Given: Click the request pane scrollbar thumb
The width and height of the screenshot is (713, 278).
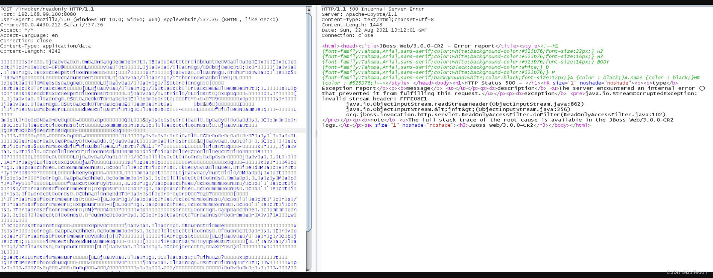Looking at the screenshot, I should point(309,122).
